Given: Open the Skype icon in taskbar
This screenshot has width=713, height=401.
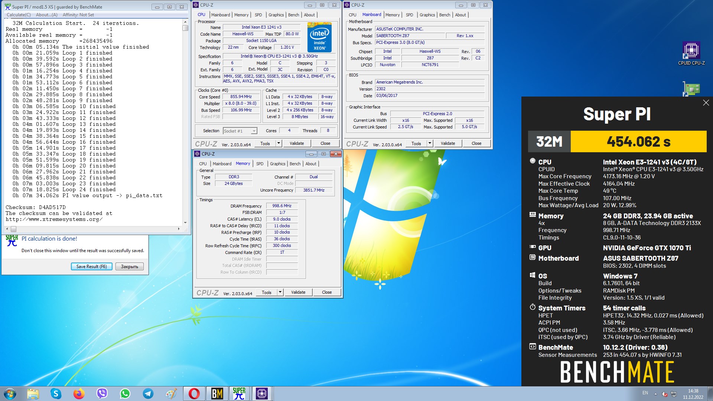Looking at the screenshot, I should (56, 394).
